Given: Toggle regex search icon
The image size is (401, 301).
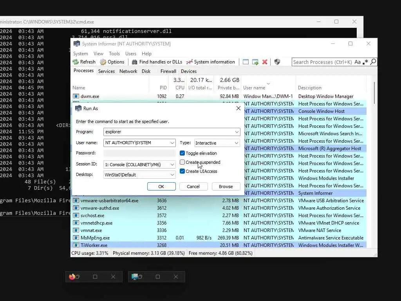Looking at the screenshot, I should [x=365, y=62].
